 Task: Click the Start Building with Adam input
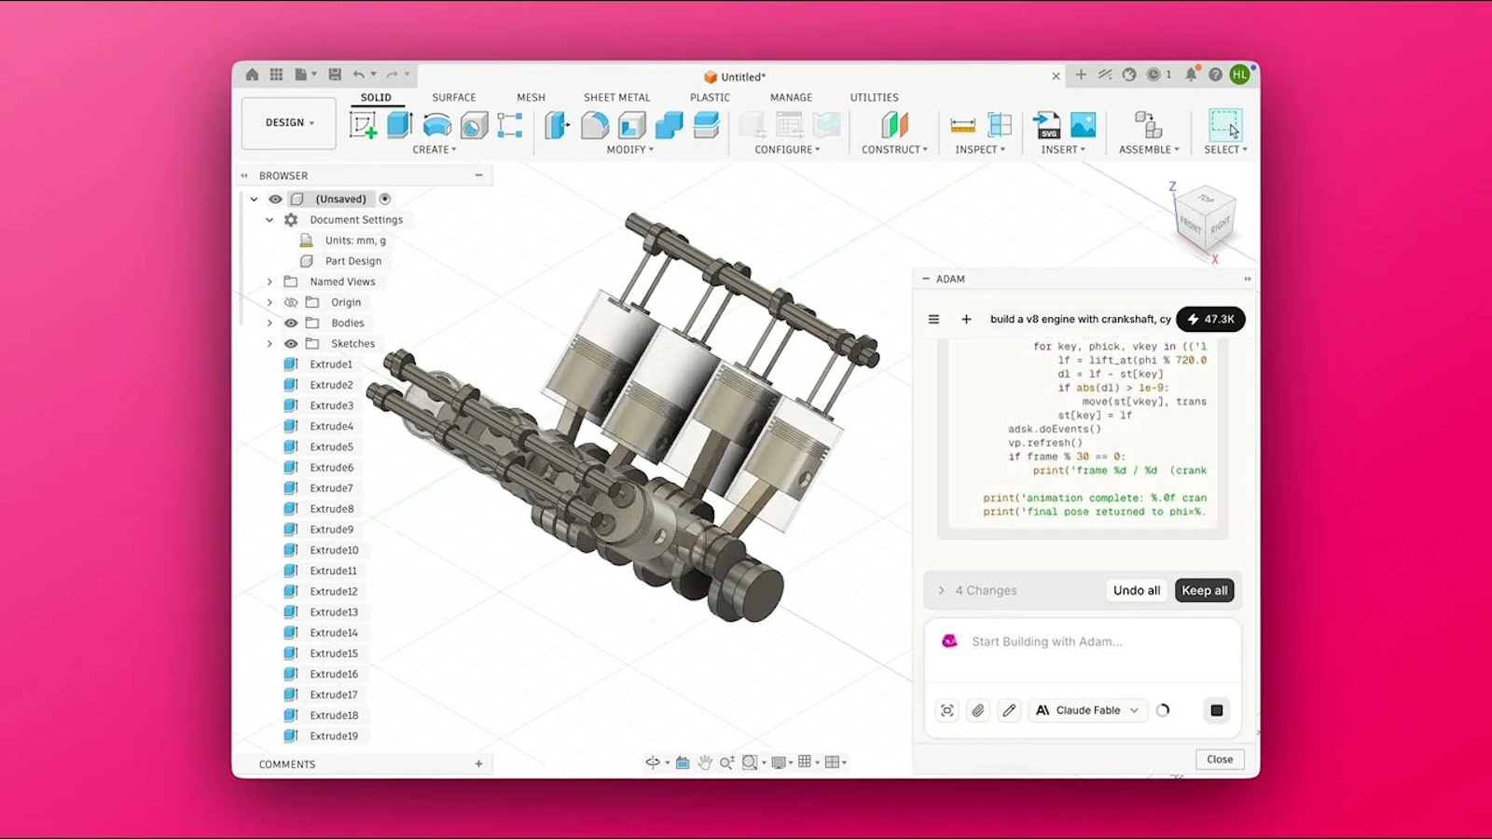pos(1083,653)
